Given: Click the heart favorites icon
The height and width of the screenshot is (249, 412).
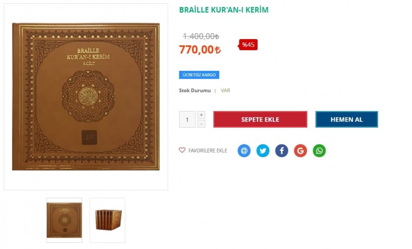Looking at the screenshot, I should tap(182, 150).
